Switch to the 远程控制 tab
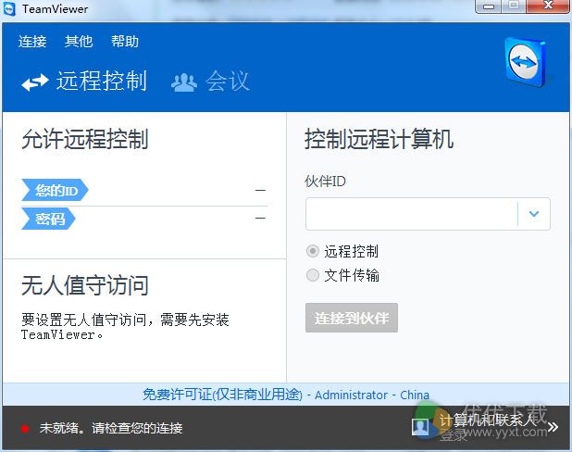Viewport: 572px width, 452px height. pyautogui.click(x=84, y=82)
